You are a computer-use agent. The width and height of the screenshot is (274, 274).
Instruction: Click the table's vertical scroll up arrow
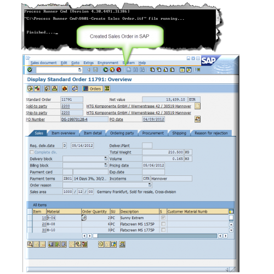coord(231,225)
